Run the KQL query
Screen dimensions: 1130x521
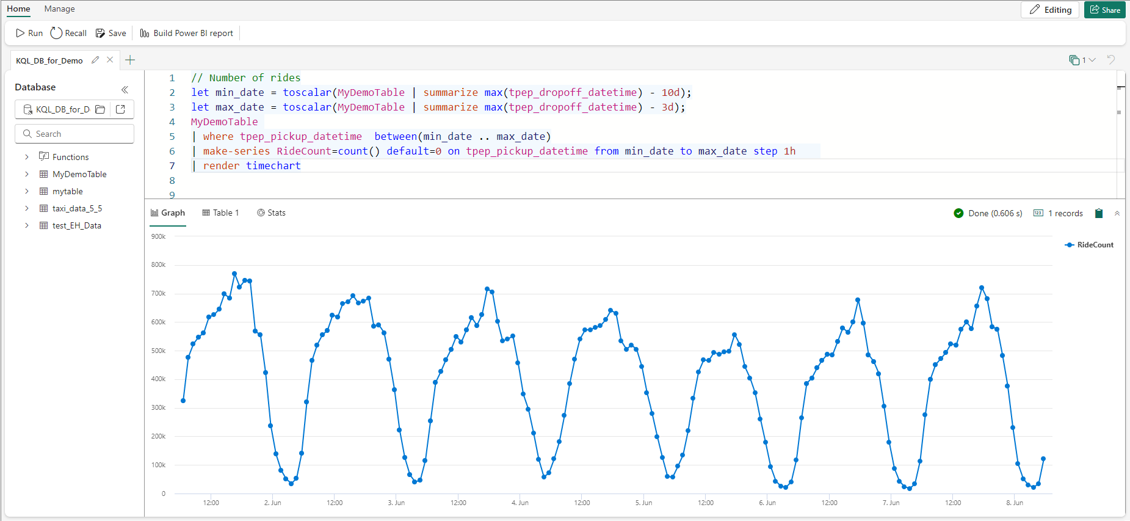pyautogui.click(x=29, y=33)
